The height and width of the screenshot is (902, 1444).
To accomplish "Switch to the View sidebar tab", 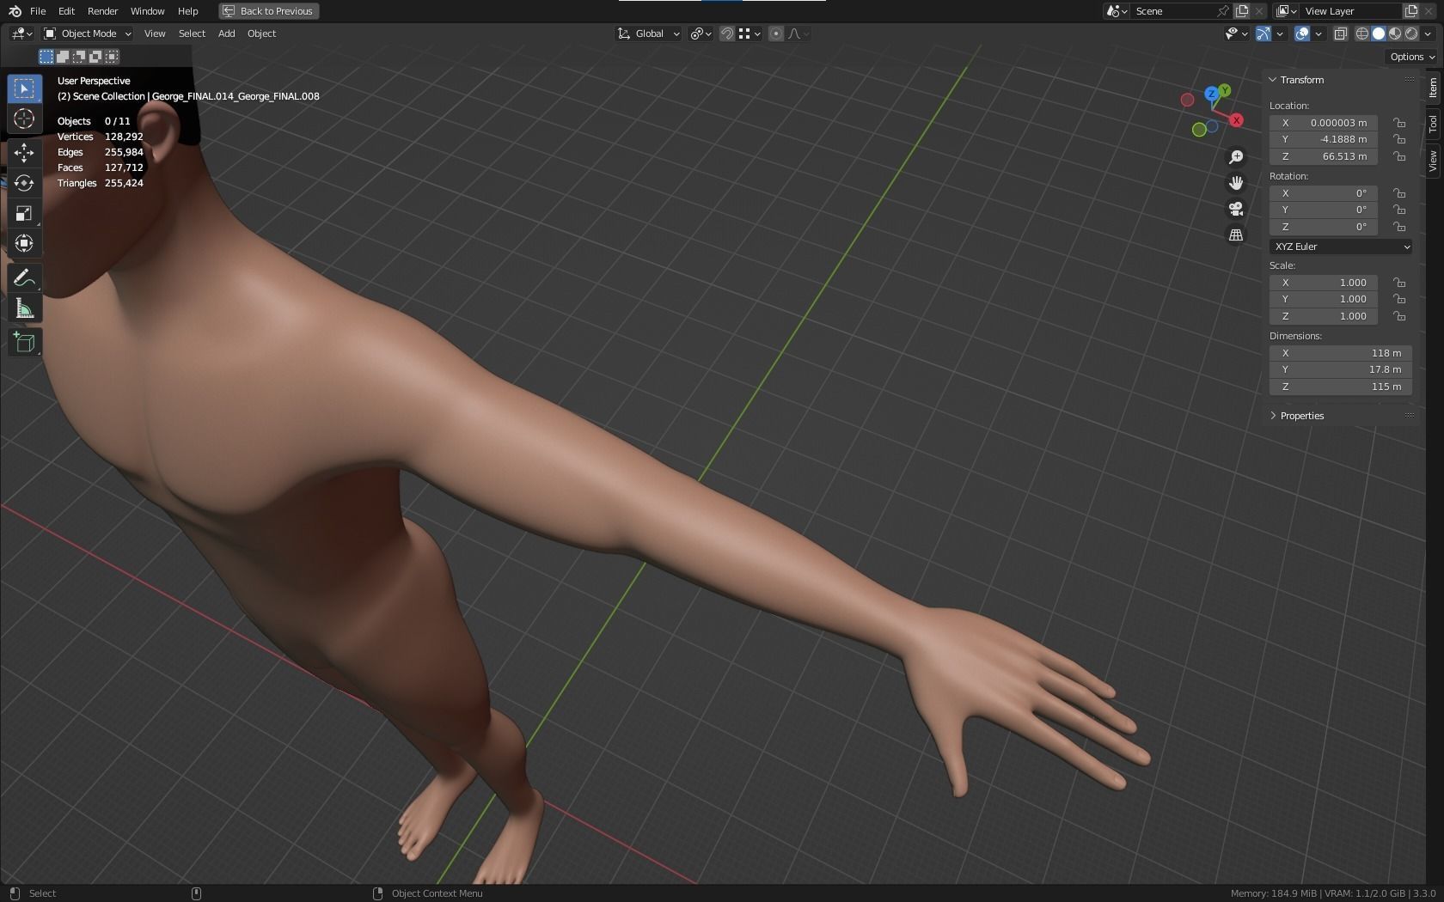I will coord(1433,161).
